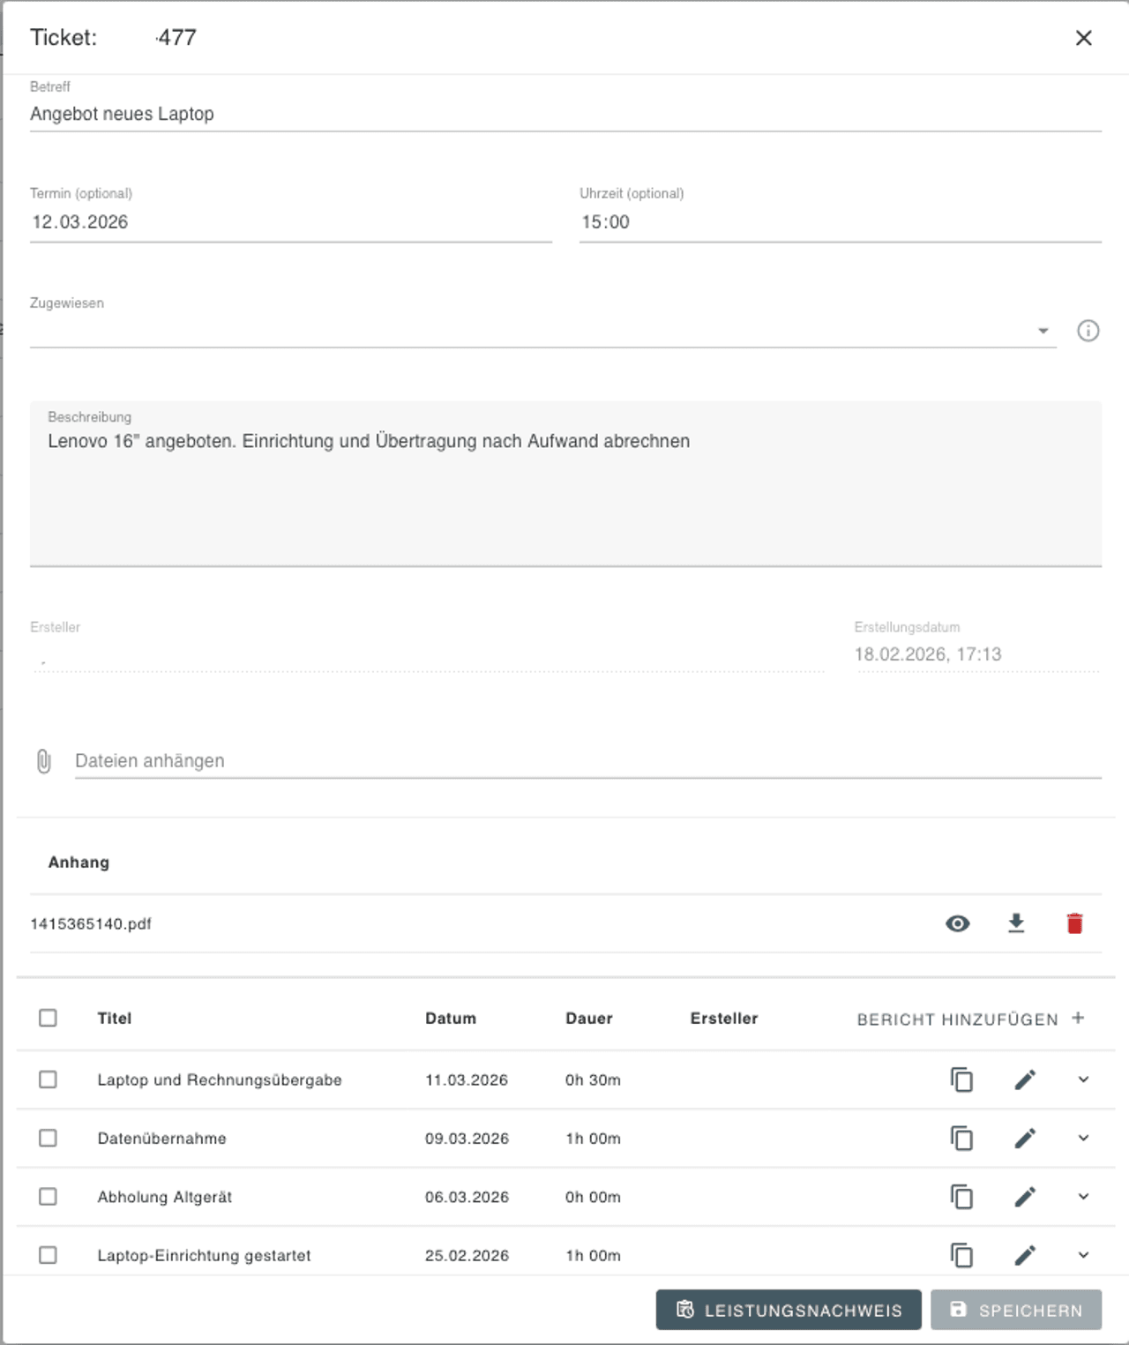Click the duration 0h 00m
This screenshot has width=1129, height=1345.
pos(593,1198)
